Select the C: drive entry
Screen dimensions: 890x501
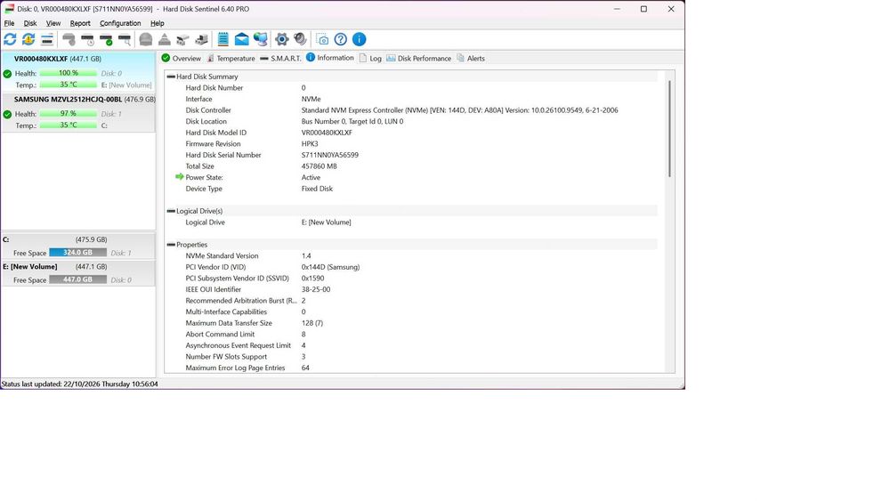click(78, 246)
